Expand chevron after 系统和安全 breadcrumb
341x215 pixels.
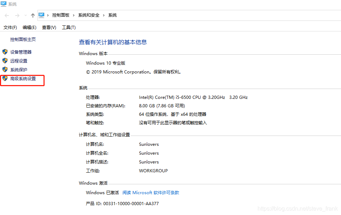pyautogui.click(x=104, y=15)
